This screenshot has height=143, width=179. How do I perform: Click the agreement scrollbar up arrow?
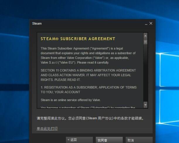[x=145, y=36]
